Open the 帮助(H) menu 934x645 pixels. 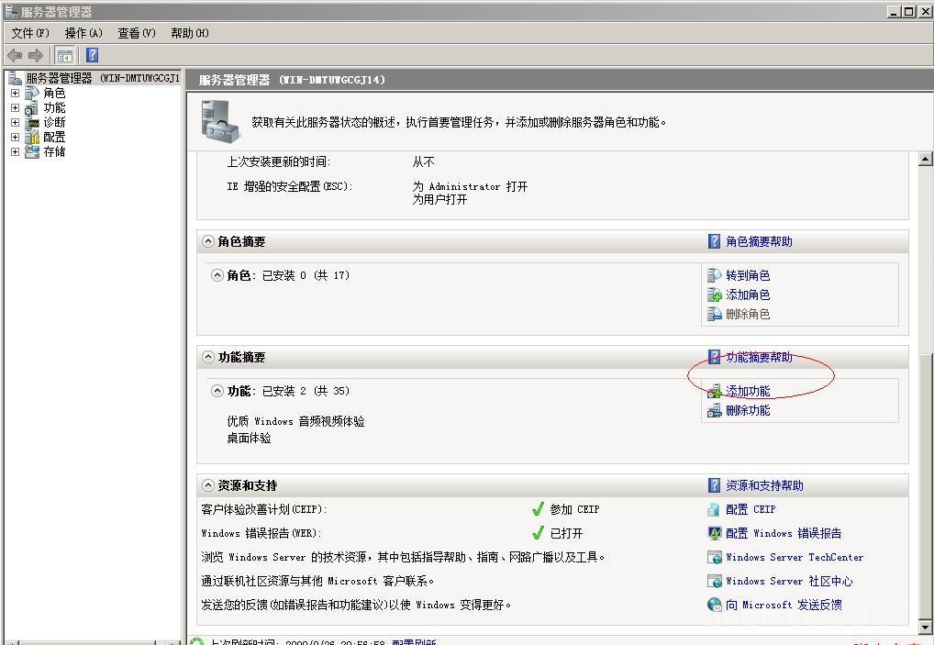[189, 33]
